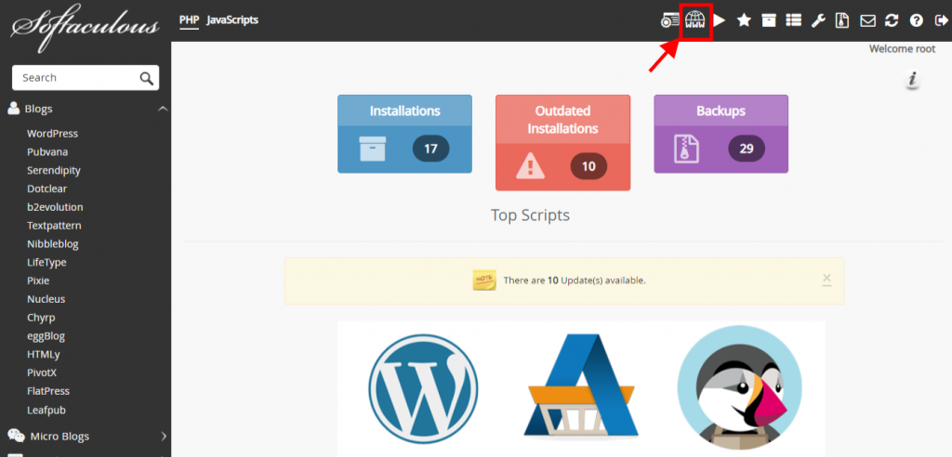Click the Micro Blogs chat bubbles icon
The height and width of the screenshot is (457, 952).
point(15,436)
